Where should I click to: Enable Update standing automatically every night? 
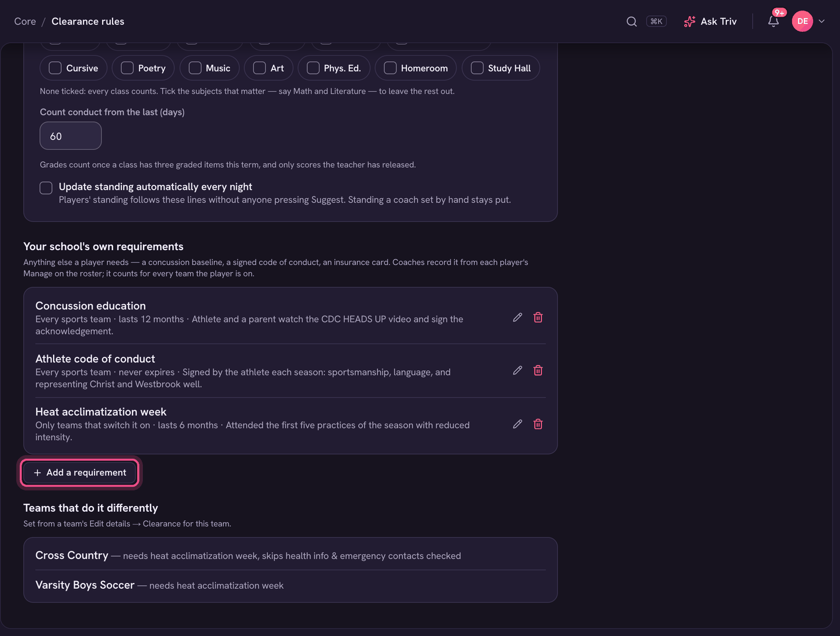(46, 188)
